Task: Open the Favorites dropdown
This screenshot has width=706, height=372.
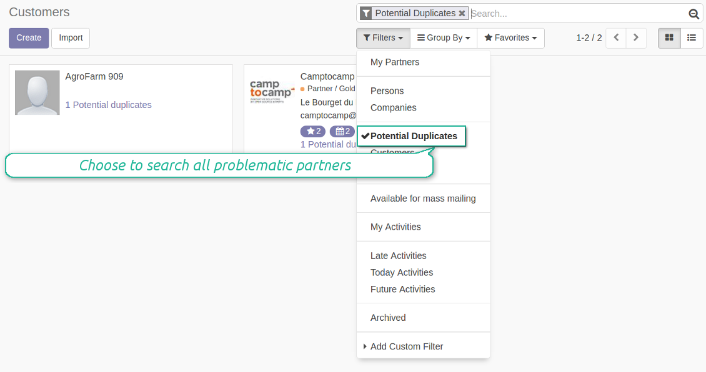Action: pos(510,38)
